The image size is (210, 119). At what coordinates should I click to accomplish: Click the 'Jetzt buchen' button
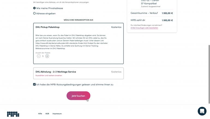click(x=78, y=96)
